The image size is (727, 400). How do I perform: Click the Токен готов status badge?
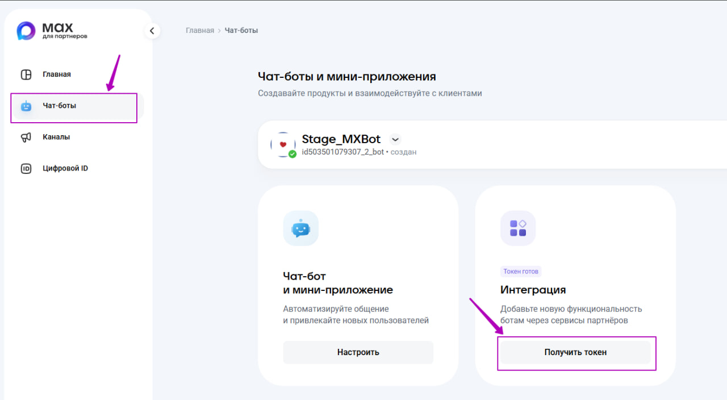click(x=520, y=272)
